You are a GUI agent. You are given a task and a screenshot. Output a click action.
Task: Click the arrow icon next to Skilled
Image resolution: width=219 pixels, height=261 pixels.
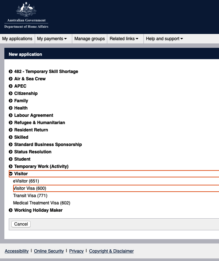point(11,137)
